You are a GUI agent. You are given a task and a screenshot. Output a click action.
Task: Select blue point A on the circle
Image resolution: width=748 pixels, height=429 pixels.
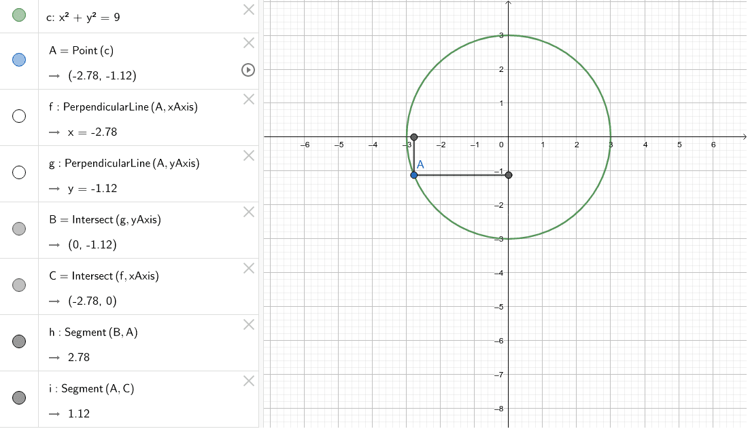pyautogui.click(x=414, y=175)
